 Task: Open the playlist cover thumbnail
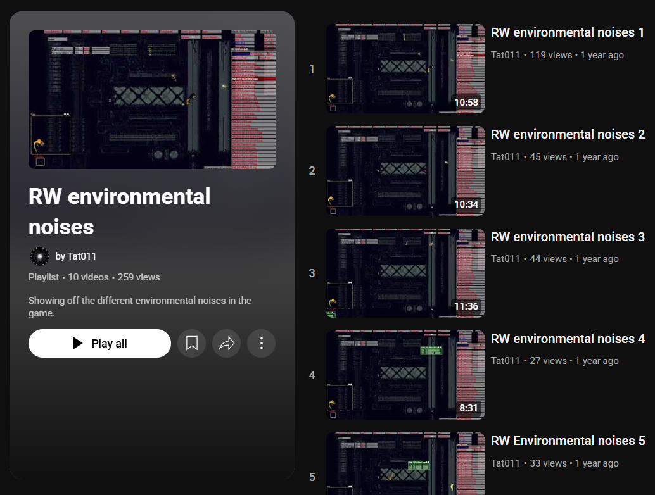(x=152, y=100)
